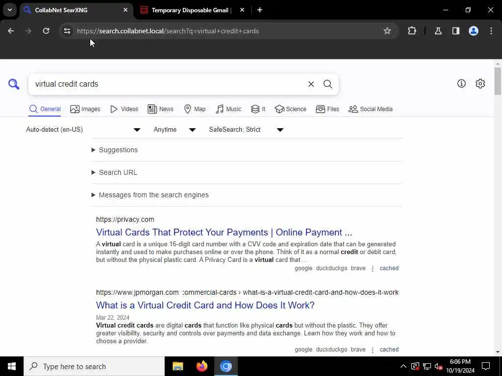This screenshot has height=376, width=502.
Task: Switch to Videos category
Action: click(124, 109)
